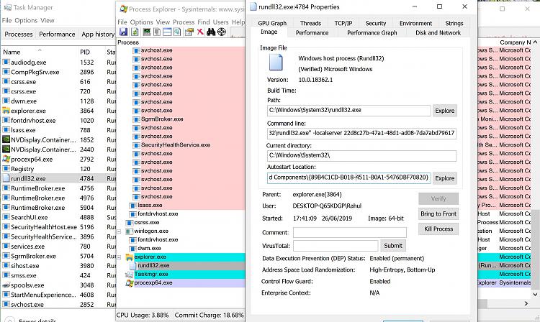
Task: Click the horizontal scroll right arrow in Process Explorer
Action: (526, 303)
